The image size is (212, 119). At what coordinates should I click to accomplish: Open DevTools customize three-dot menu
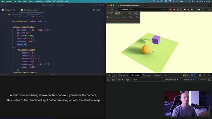(x=205, y=75)
